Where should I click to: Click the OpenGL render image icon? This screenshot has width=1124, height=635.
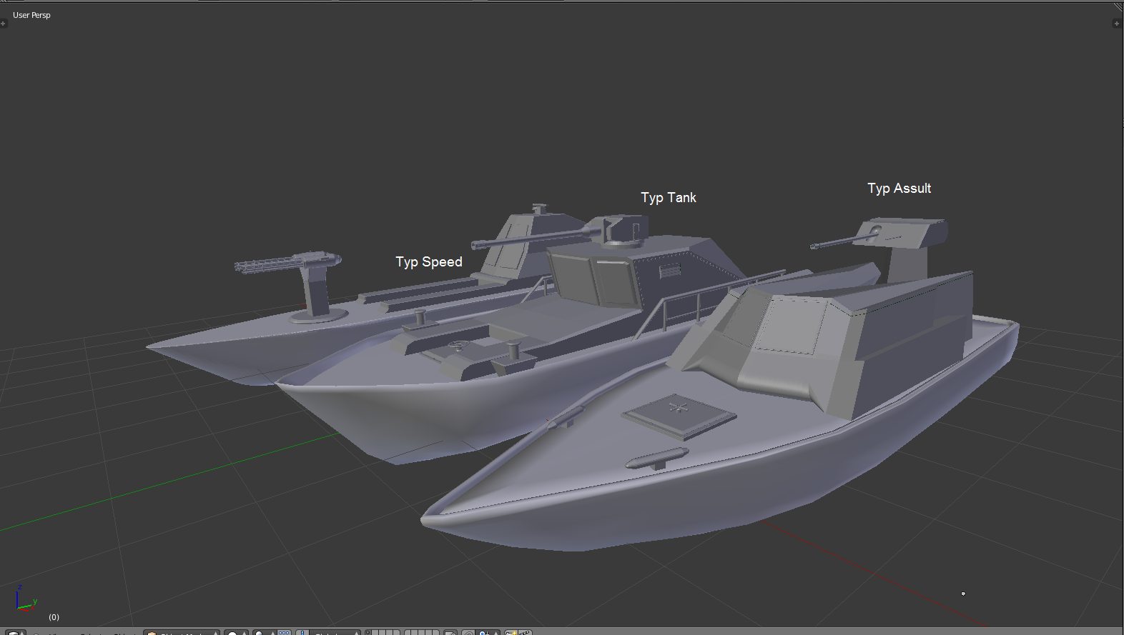coord(511,633)
